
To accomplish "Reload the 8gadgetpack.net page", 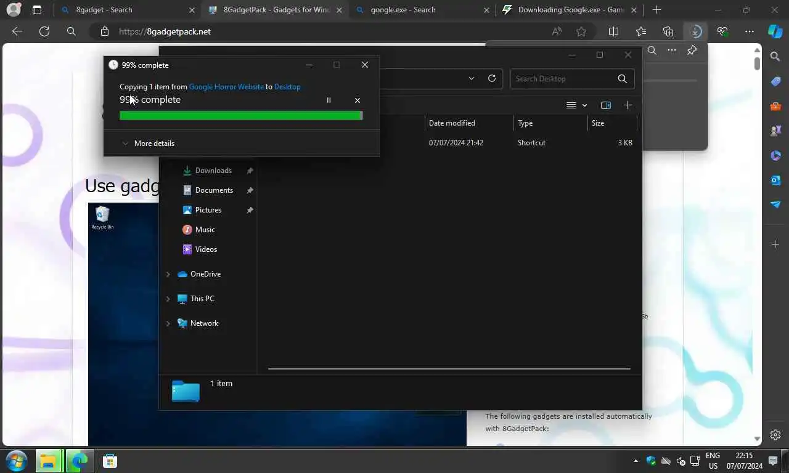I will [44, 31].
